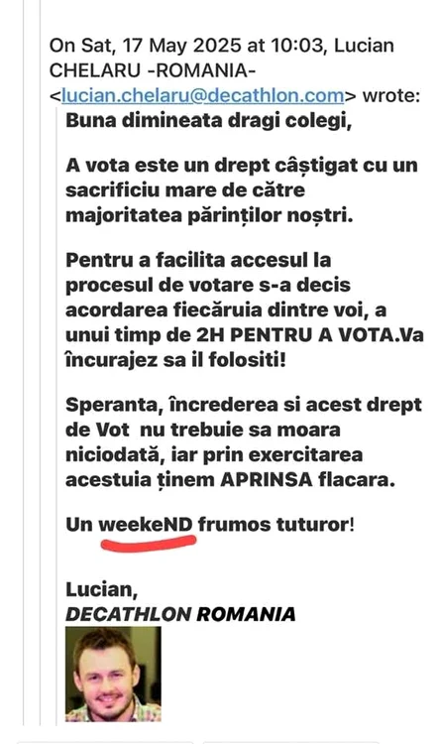Open the lucian.chelaru@decathlon.com email link
Screen dimensions: 439x744
(202, 95)
